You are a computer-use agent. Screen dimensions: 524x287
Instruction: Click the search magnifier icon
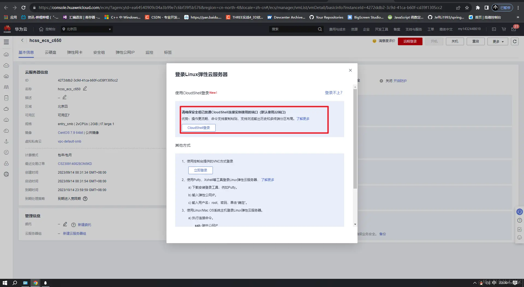point(320,29)
